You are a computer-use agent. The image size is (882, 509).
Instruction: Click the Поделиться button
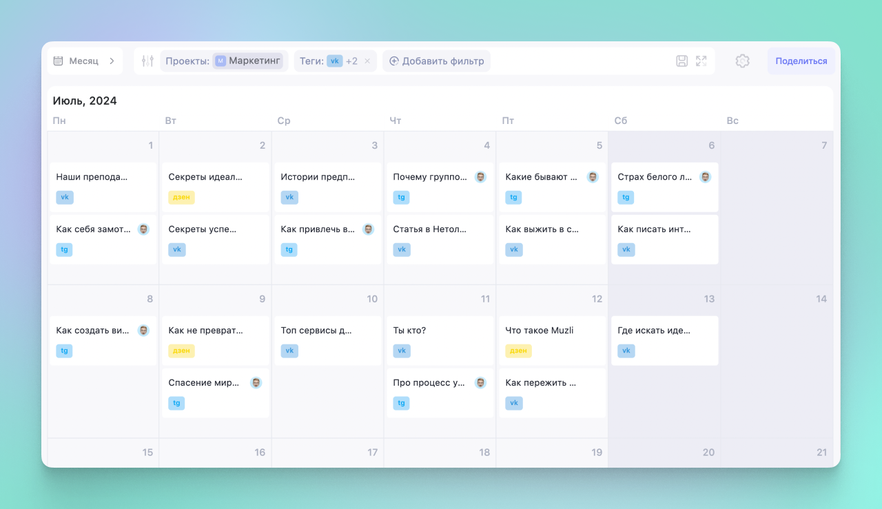[801, 61]
